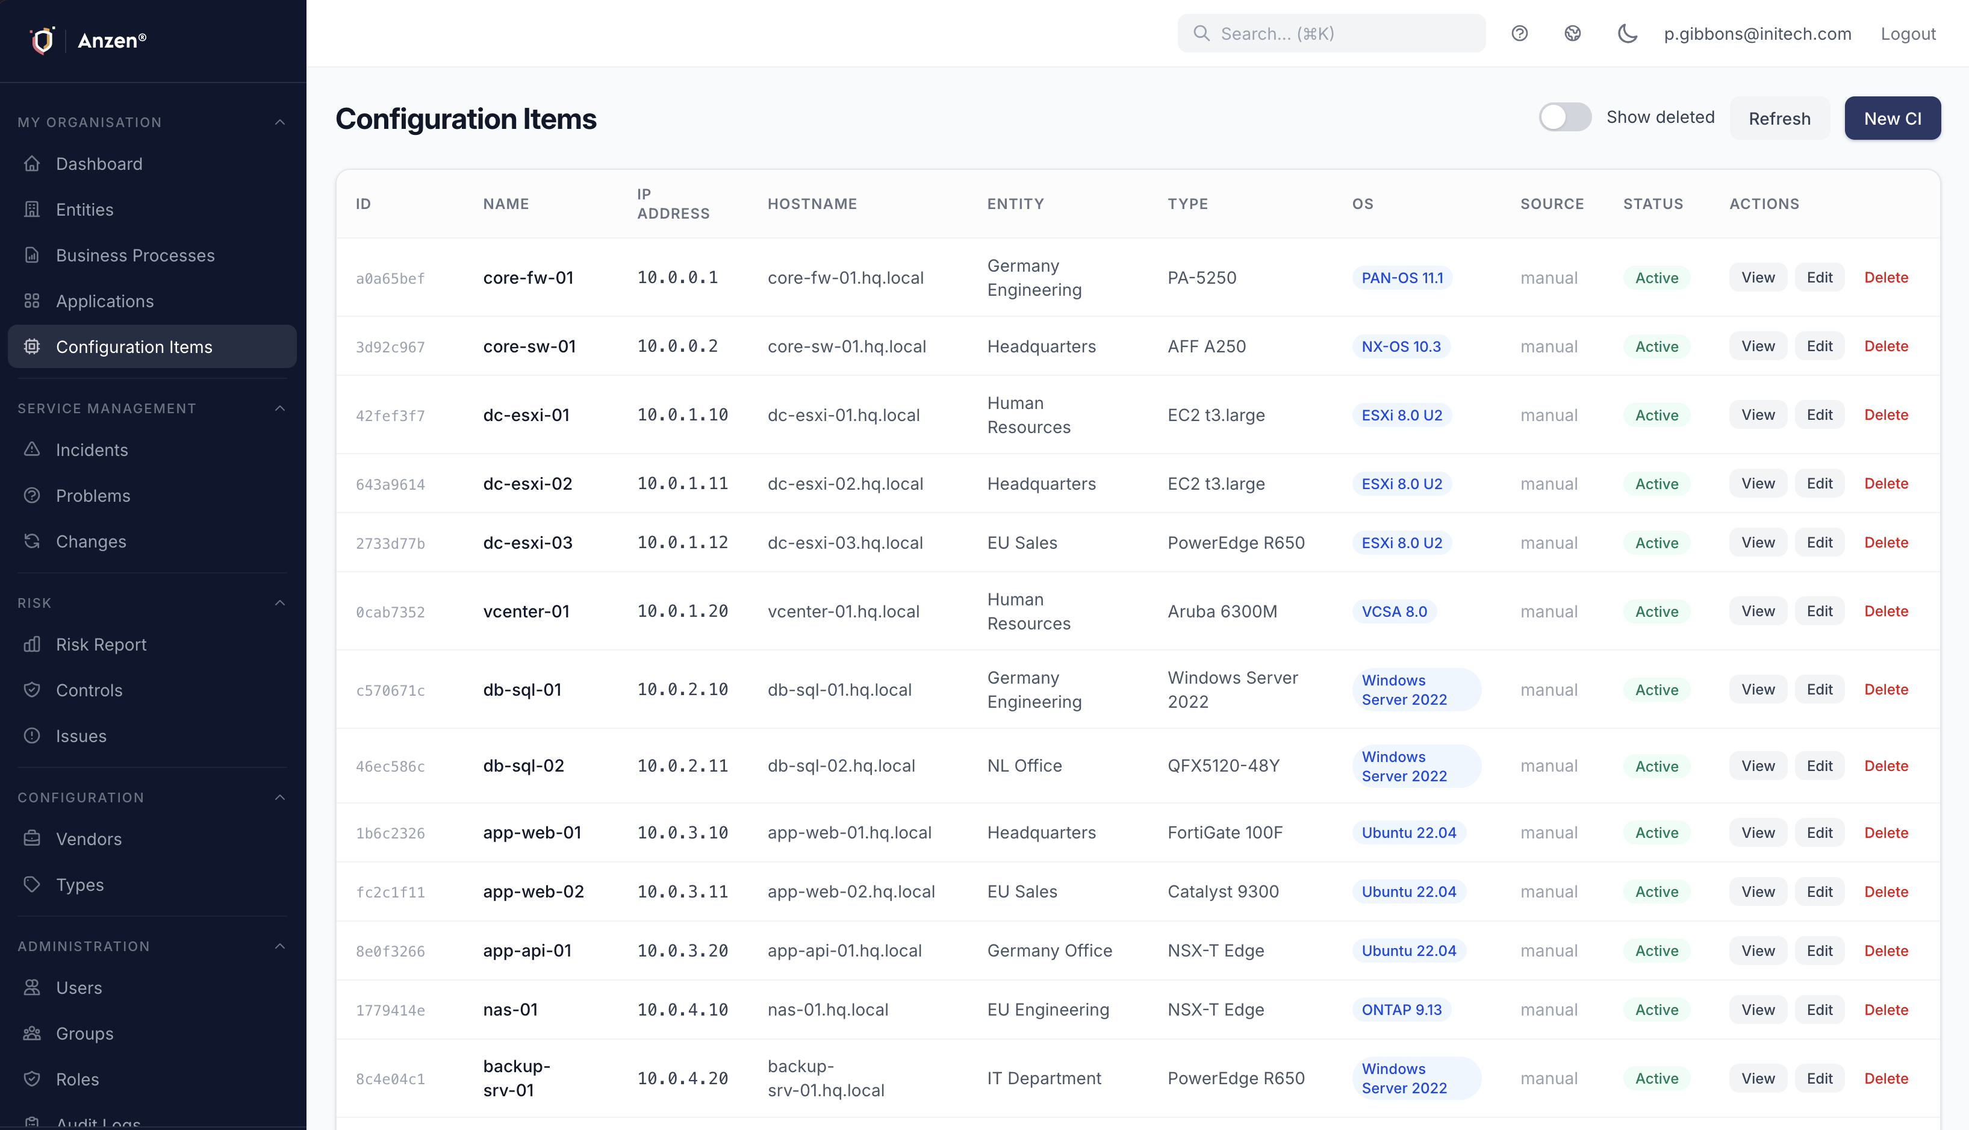Select the Changes sidebar icon
Viewport: 1969px width, 1130px height.
(x=32, y=541)
